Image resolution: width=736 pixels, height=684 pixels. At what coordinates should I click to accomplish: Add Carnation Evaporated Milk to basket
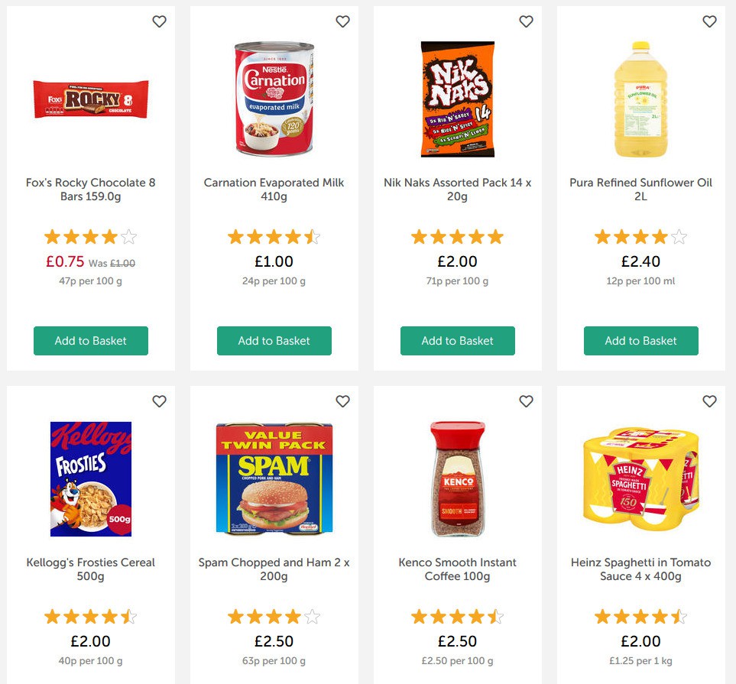274,341
